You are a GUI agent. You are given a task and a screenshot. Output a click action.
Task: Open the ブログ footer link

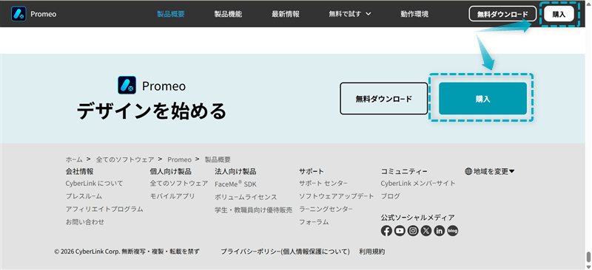pyautogui.click(x=391, y=196)
